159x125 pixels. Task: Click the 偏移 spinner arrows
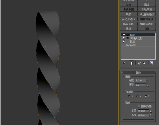coord(148,85)
